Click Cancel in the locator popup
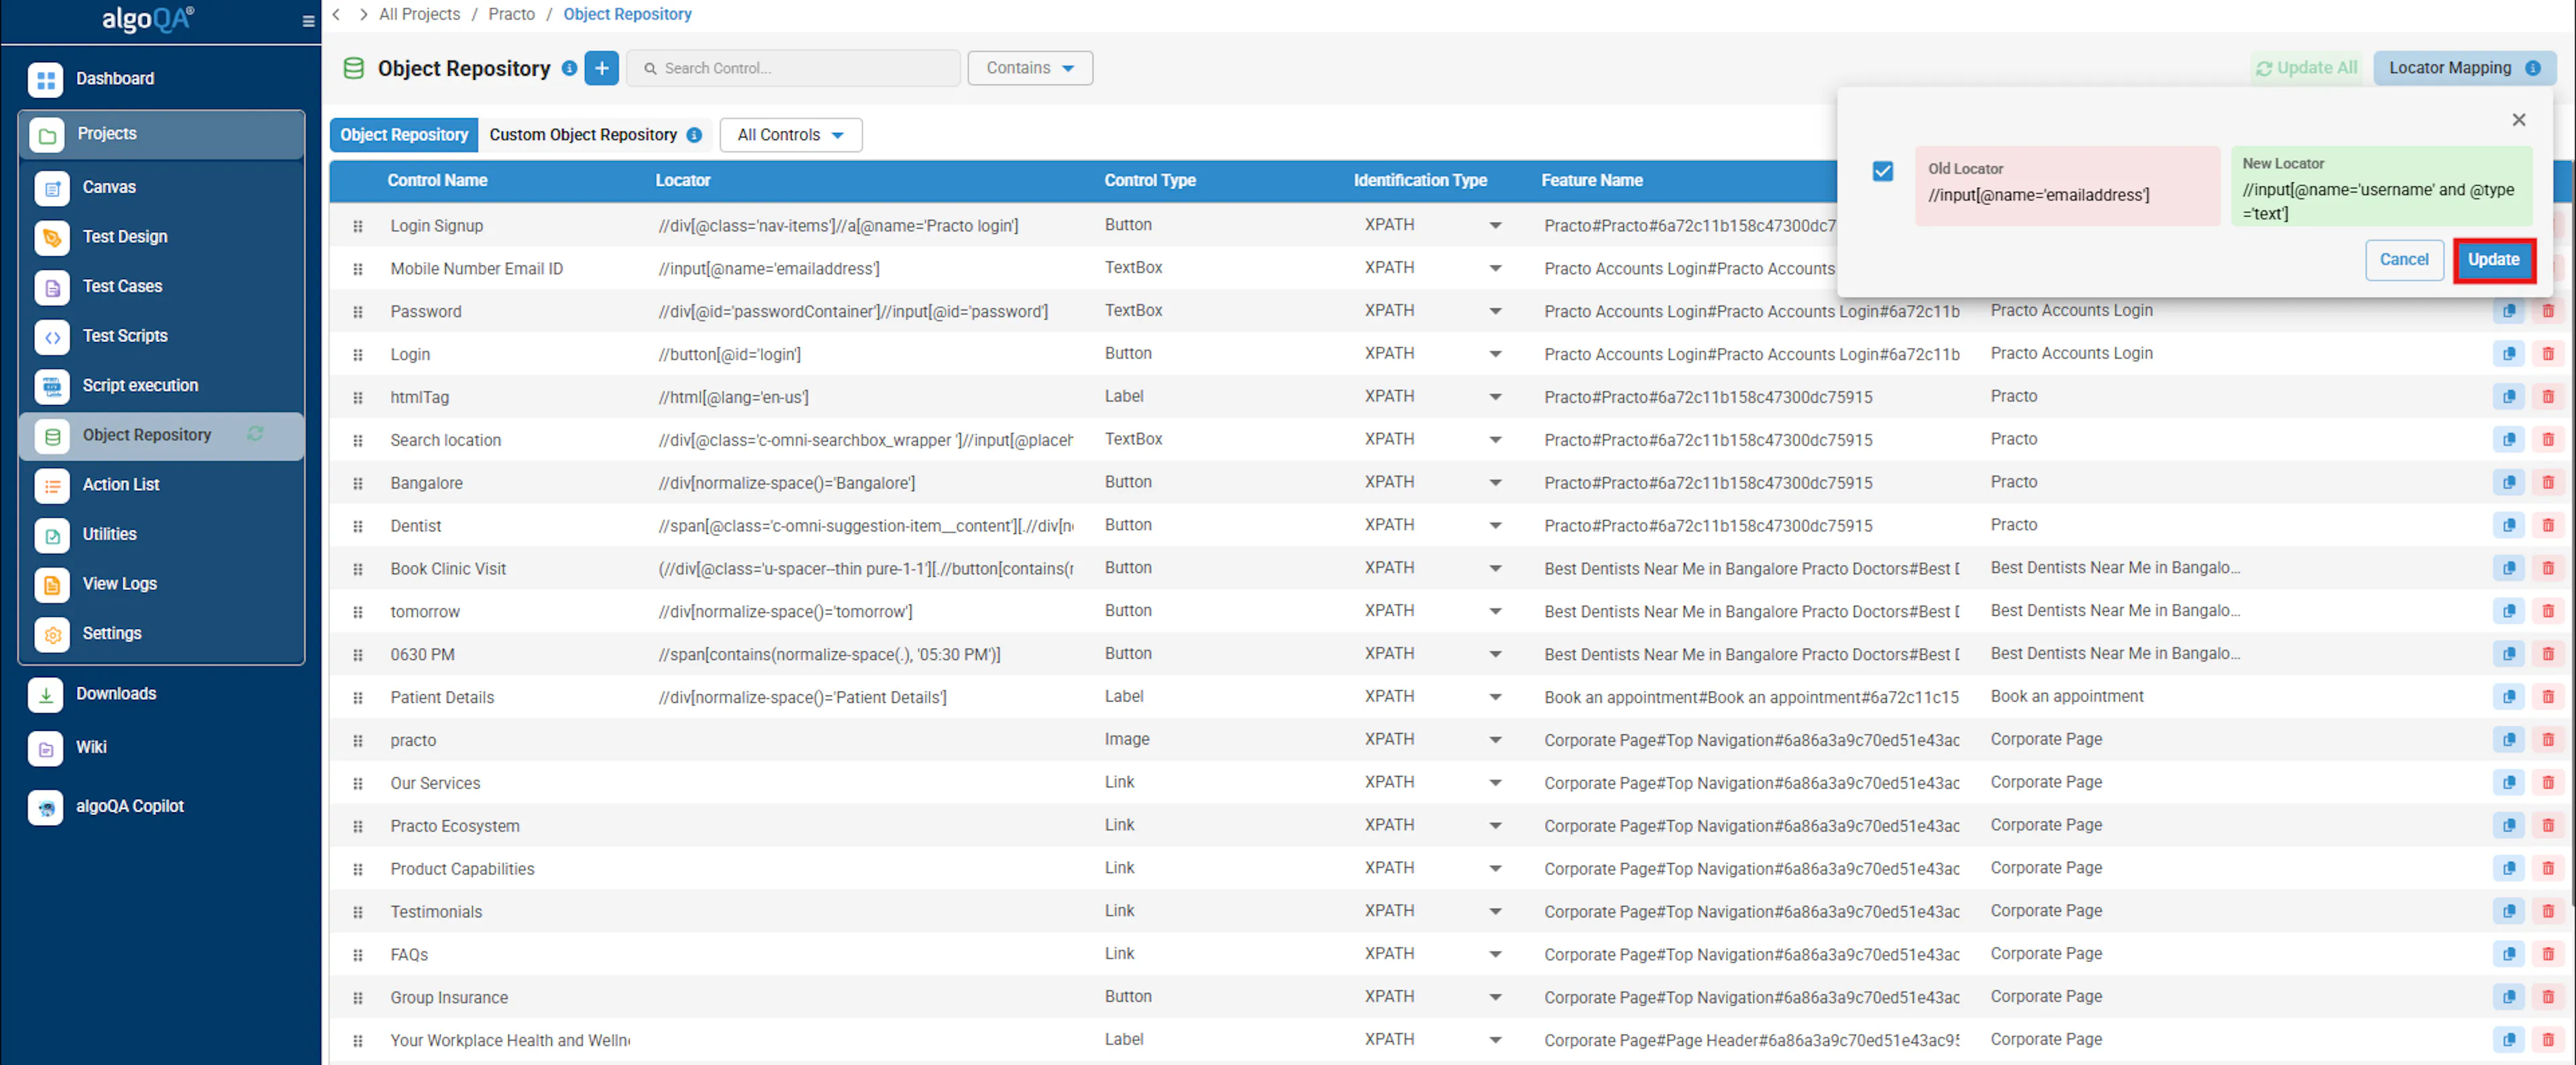2576x1065 pixels. (2403, 260)
